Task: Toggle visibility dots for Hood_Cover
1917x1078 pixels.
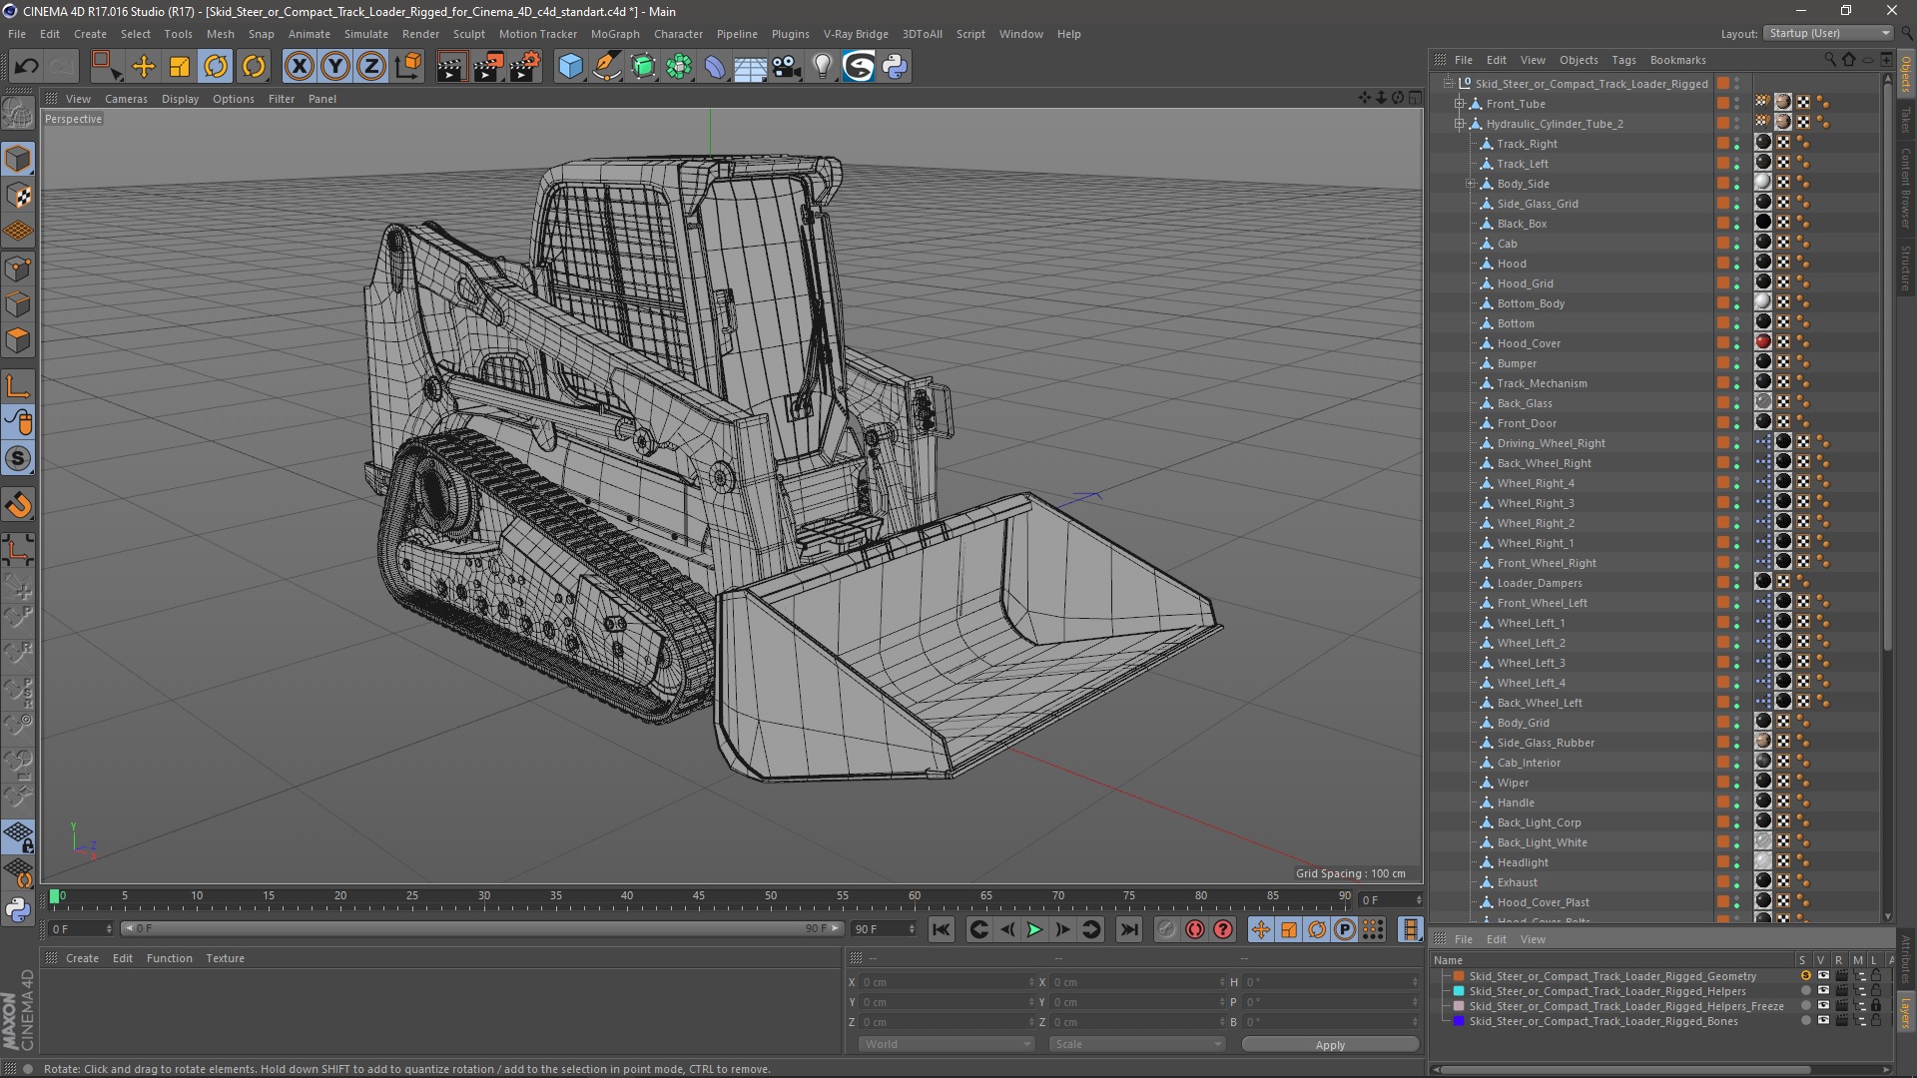Action: [1736, 343]
